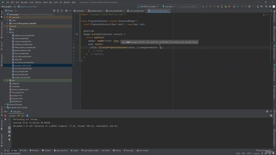Select pubspec.lock in project tree
Image resolution: width=276 pixels, height=155 pixels.
[17, 96]
